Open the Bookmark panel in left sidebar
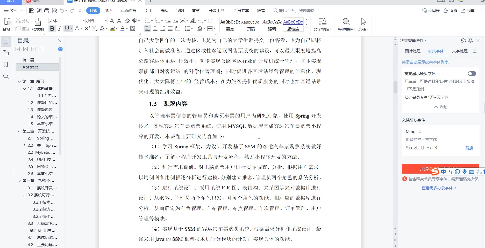Image resolution: width=485 pixels, height=248 pixels. [6, 65]
